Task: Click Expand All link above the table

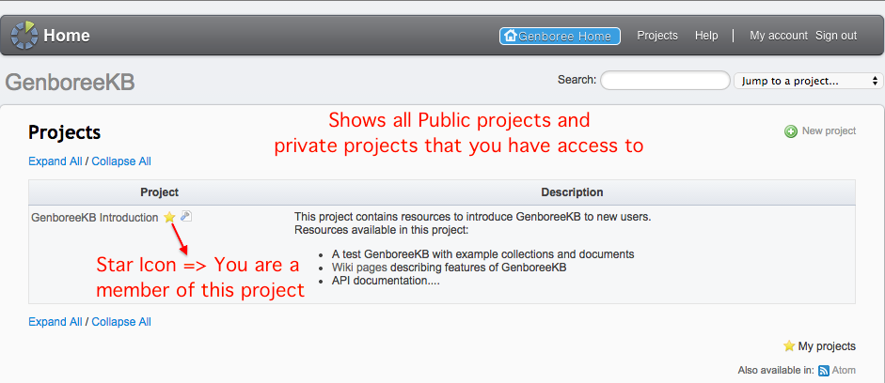Action: click(x=55, y=161)
